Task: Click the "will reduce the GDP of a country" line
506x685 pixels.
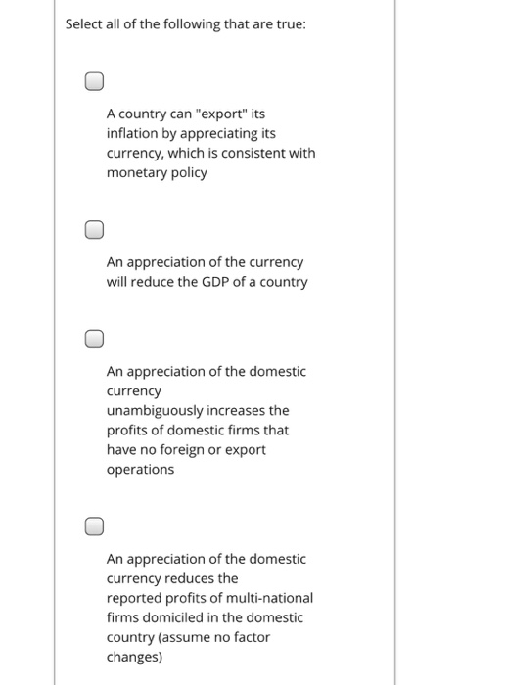Action: [207, 282]
